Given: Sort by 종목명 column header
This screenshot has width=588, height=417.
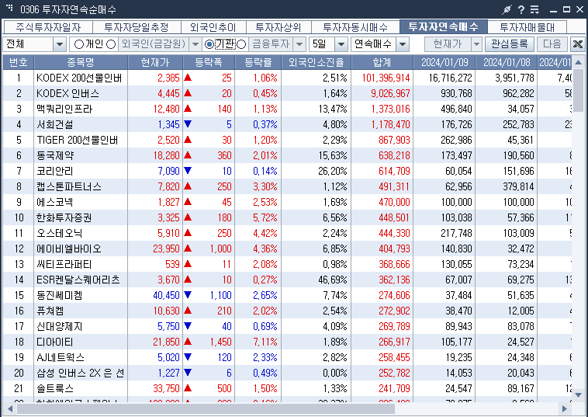Looking at the screenshot, I should (81, 62).
